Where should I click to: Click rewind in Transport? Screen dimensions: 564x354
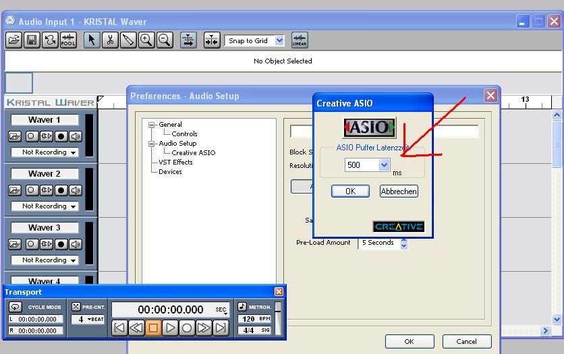tap(136, 328)
